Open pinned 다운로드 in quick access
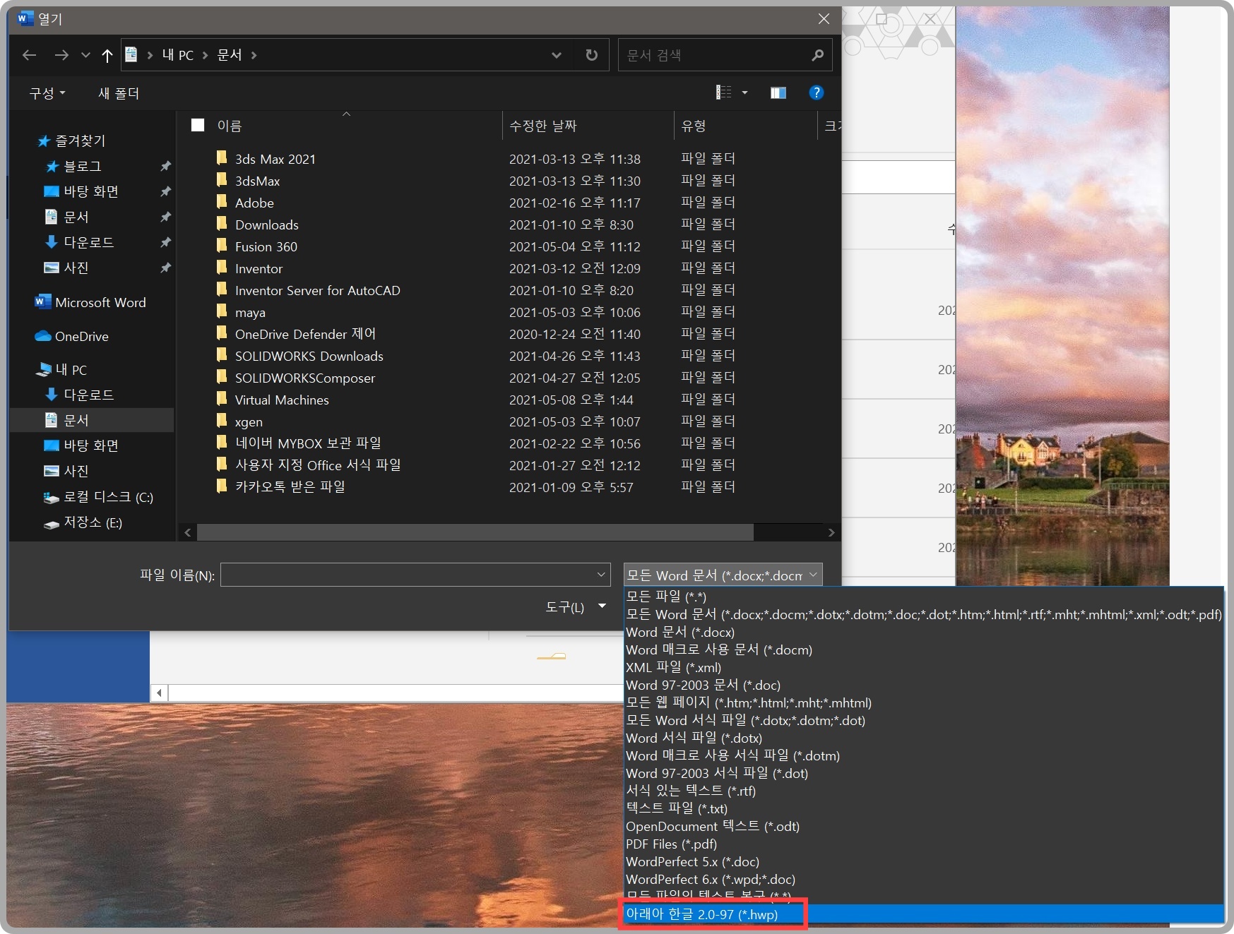1234x934 pixels. click(x=88, y=242)
